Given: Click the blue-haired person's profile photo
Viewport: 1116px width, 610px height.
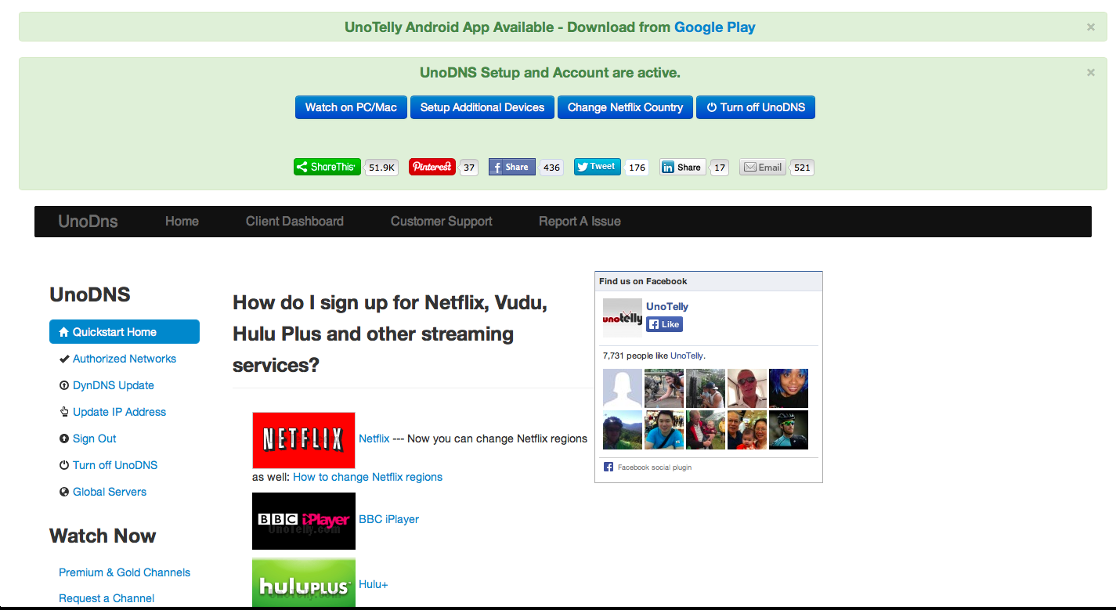Looking at the screenshot, I should pos(789,388).
